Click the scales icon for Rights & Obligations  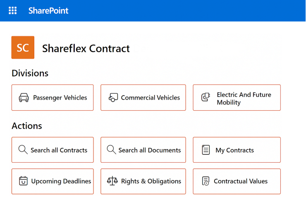tap(112, 181)
